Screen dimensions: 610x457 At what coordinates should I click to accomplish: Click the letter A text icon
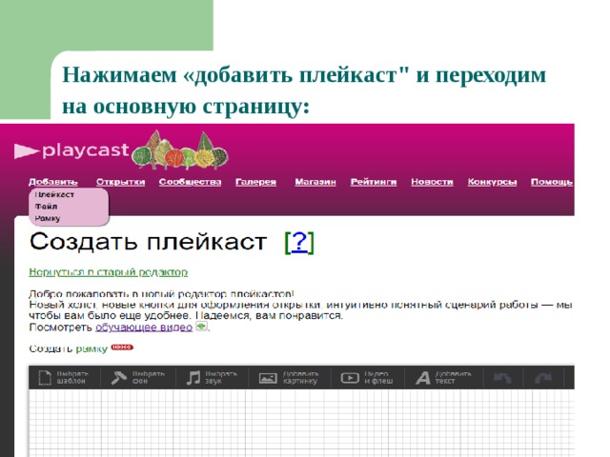pos(423,378)
